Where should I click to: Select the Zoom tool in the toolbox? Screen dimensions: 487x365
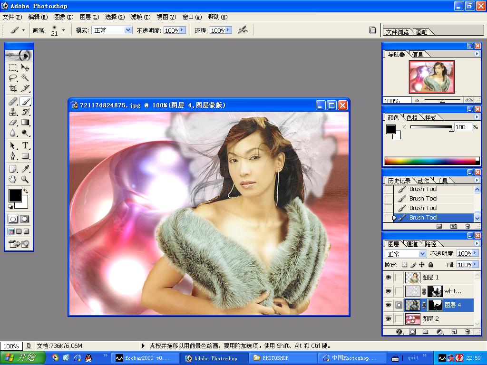click(x=25, y=179)
